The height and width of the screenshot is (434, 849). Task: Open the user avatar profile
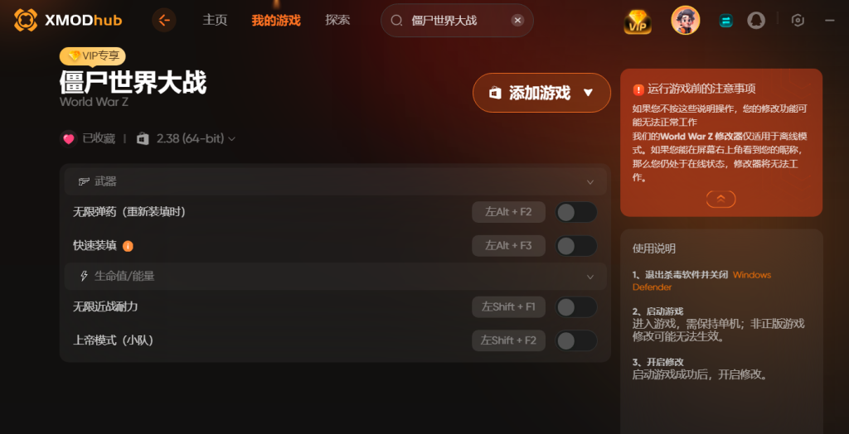pyautogui.click(x=685, y=21)
